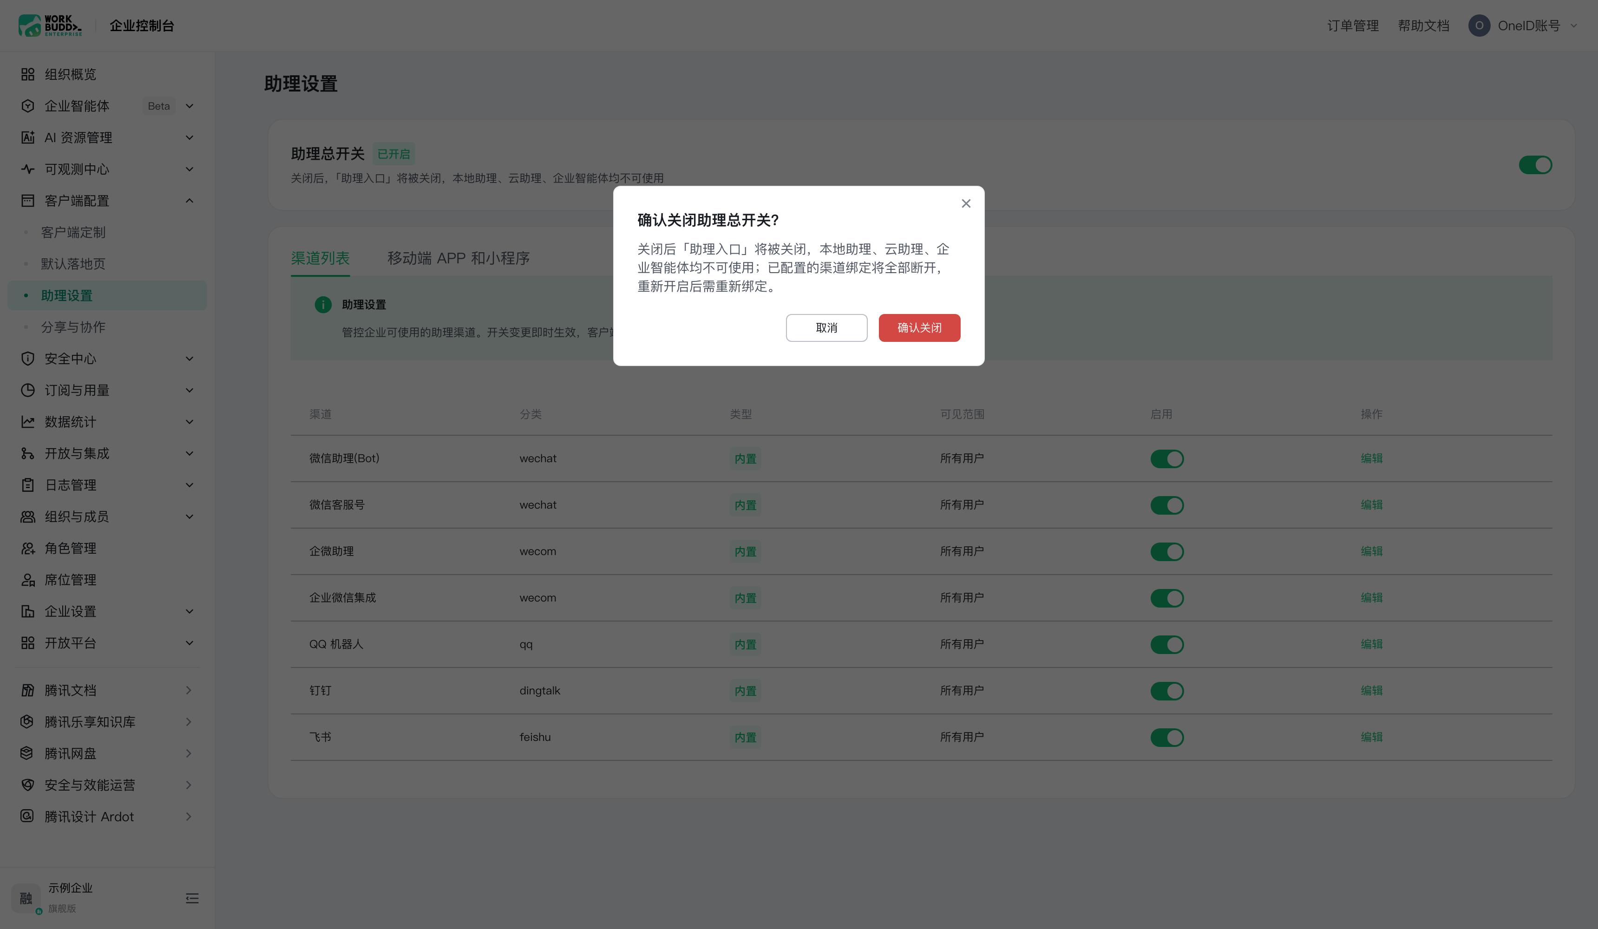Expand the 企业设置 chevron
The width and height of the screenshot is (1598, 929).
tap(190, 611)
